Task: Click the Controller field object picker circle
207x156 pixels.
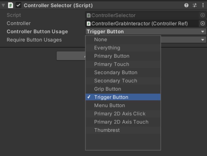Action: [x=203, y=23]
